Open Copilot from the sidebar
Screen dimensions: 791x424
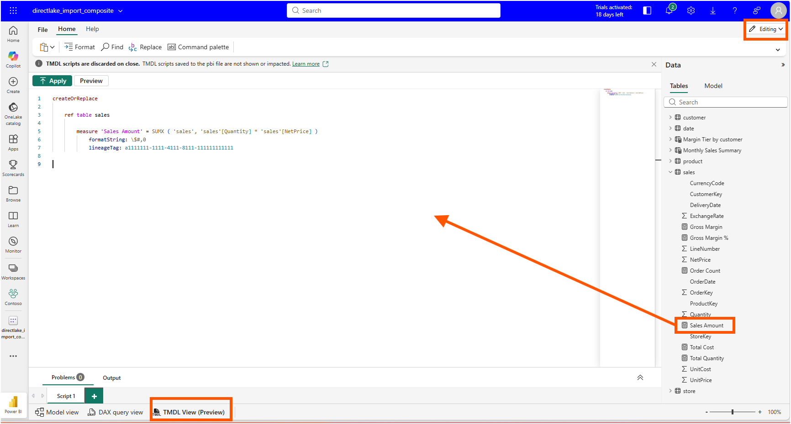13,60
